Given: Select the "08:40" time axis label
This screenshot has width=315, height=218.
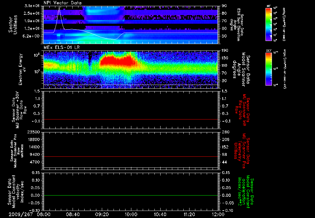Looking at the screenshot, I should click(73, 214).
